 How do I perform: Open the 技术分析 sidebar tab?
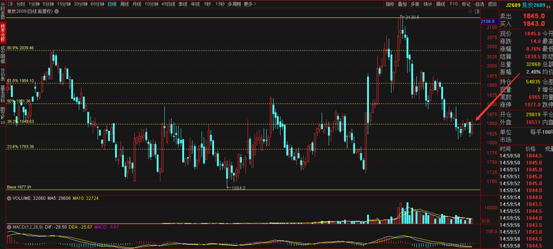pos(3,33)
